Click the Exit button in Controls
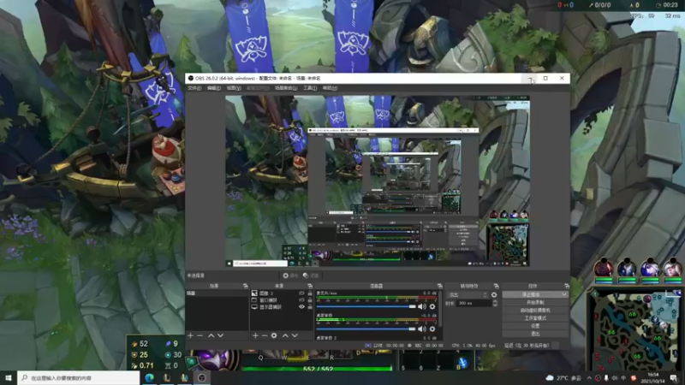 coord(535,334)
